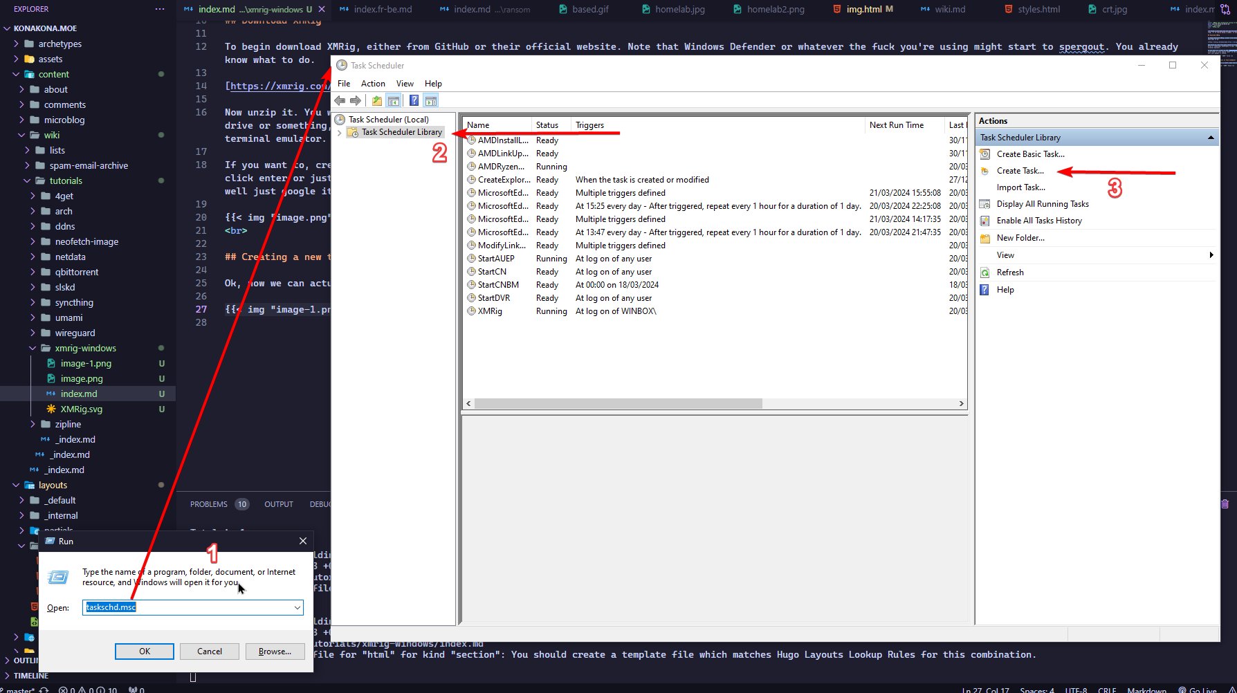Click the Next Run Time column header

[x=904, y=125]
